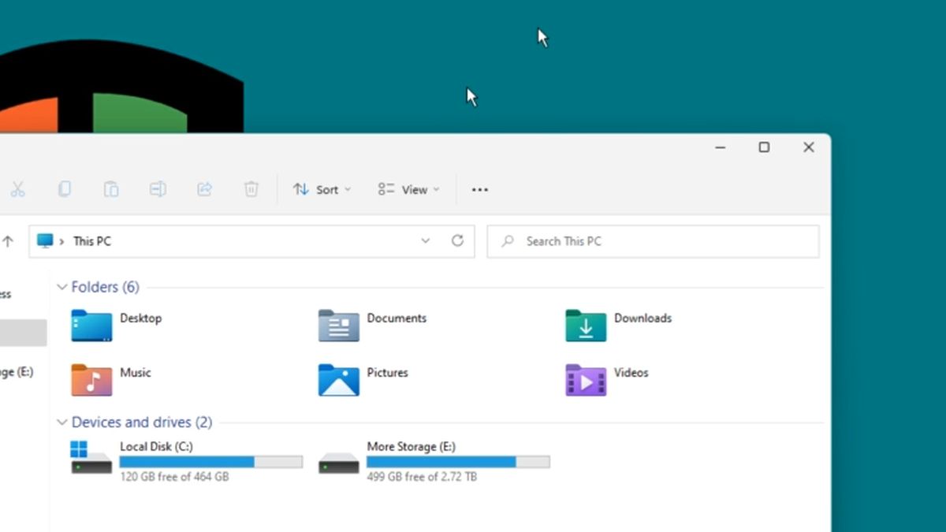Click the Up navigation arrow
Screen dimensions: 946x532
pyautogui.click(x=9, y=241)
